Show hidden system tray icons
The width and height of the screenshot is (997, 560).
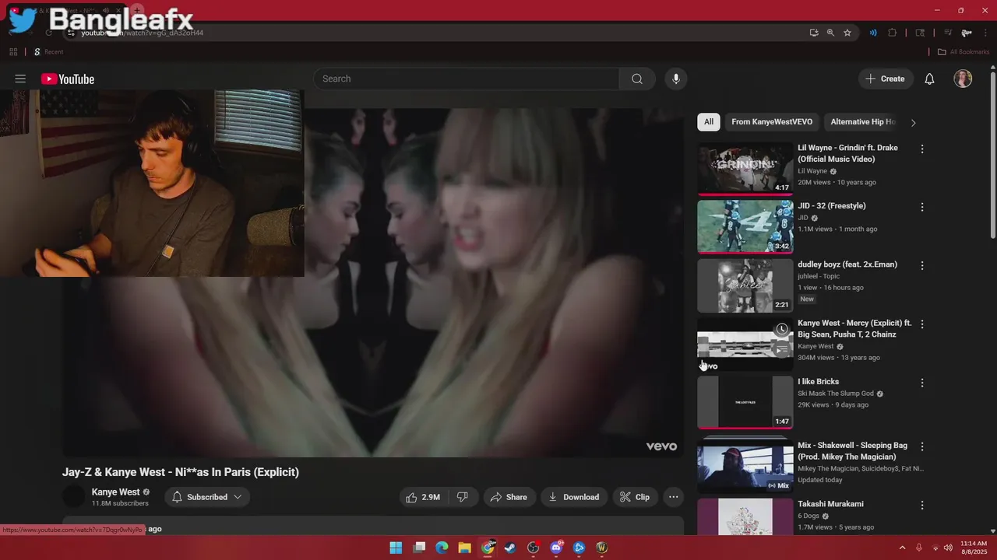[x=902, y=548]
